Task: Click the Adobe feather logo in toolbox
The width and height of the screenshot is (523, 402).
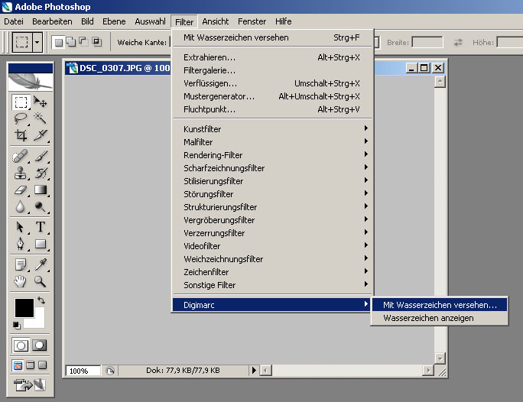Action: 31,81
